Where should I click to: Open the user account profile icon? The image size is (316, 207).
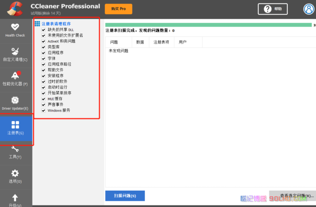(309, 9)
